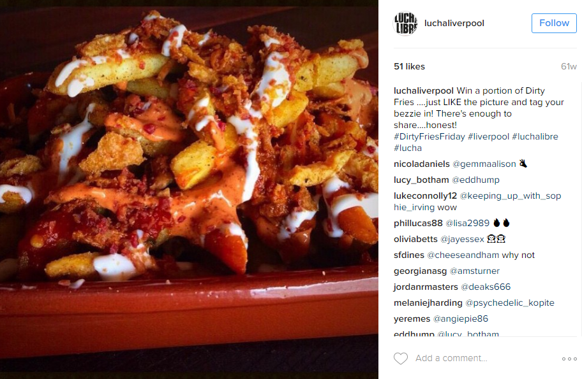Select the @psychedelic_kopite mention
Image resolution: width=582 pixels, height=379 pixels.
(510, 303)
